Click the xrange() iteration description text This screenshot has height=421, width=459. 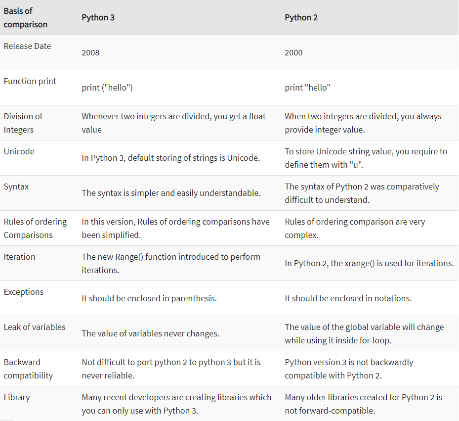(x=369, y=263)
